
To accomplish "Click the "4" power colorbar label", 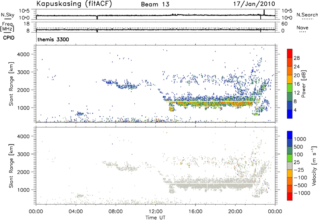I will click(295, 110).
